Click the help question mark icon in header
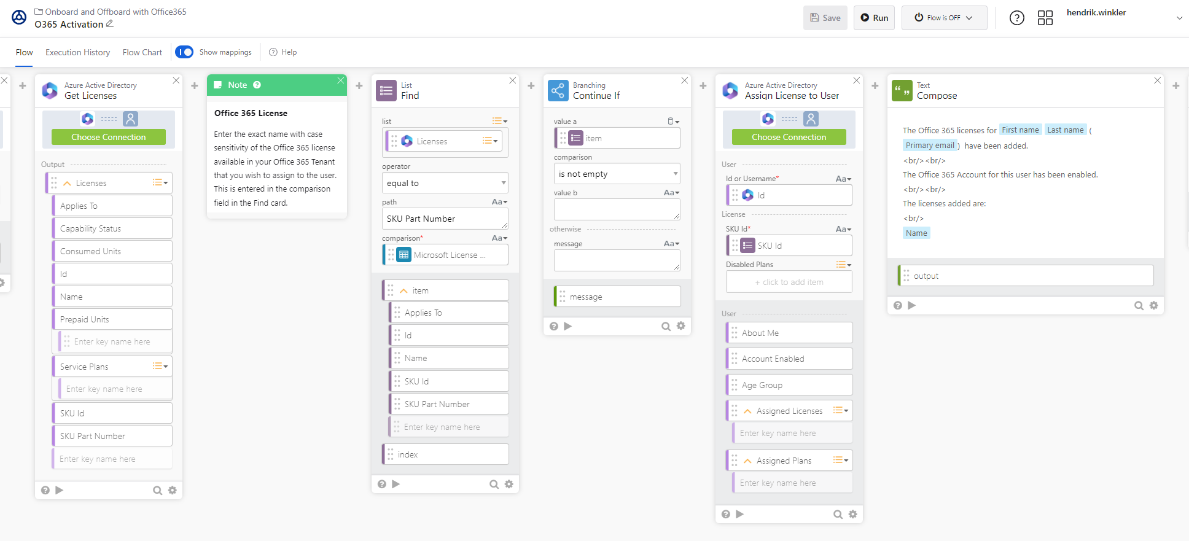 (x=1016, y=18)
